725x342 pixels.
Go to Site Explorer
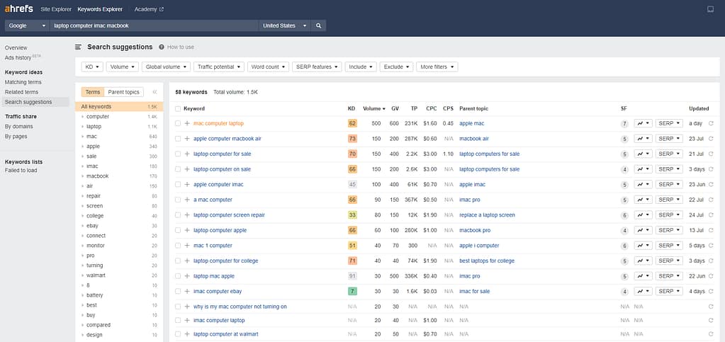tap(56, 9)
